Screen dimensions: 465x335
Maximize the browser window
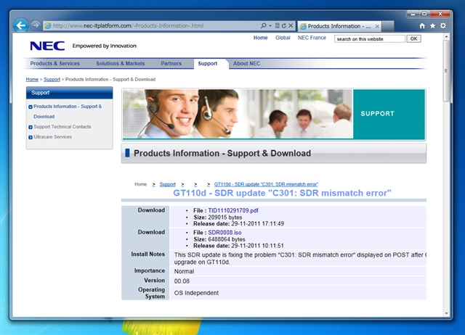click(424, 14)
